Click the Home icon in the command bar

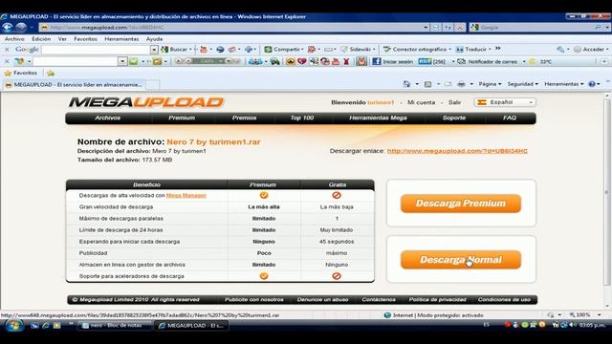point(406,84)
